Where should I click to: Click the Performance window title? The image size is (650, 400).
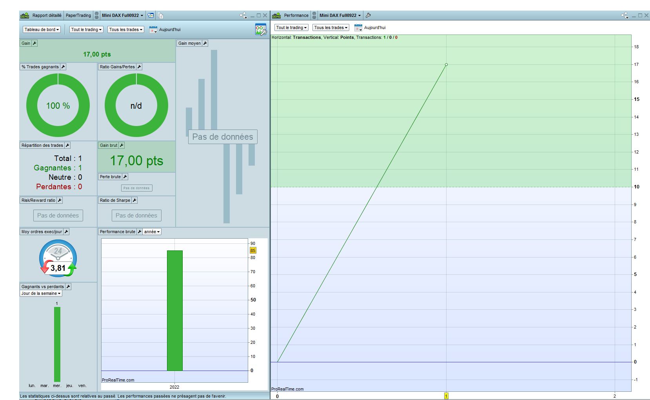point(296,15)
